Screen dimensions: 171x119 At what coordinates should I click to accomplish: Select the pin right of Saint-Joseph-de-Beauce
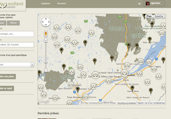151,91
